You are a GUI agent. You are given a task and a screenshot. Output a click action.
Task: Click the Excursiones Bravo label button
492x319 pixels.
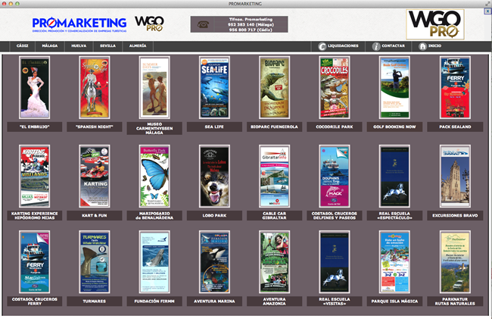455,215
